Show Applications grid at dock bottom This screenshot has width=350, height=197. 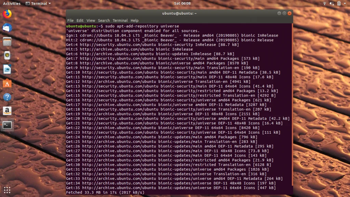(x=7, y=190)
